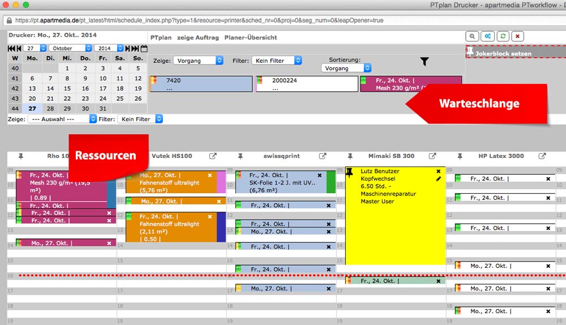Pin the swissqprint resource column
The image size is (566, 325).
241,156
